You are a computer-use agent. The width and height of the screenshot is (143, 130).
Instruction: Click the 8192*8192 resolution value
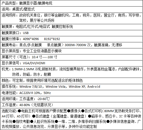(52, 39)
